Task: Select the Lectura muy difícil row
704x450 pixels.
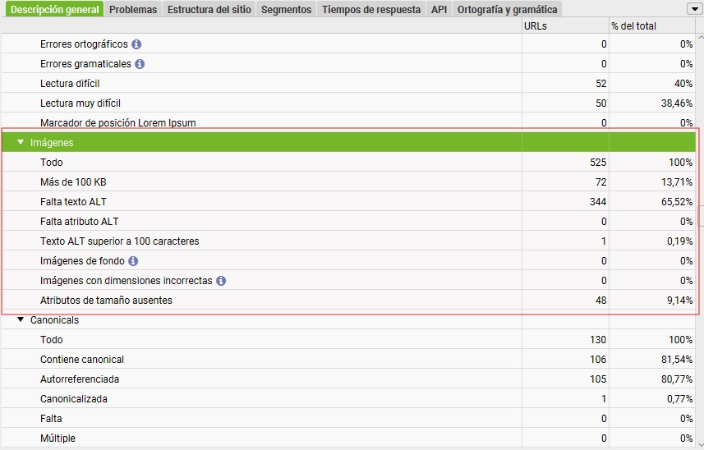Action: [348, 103]
